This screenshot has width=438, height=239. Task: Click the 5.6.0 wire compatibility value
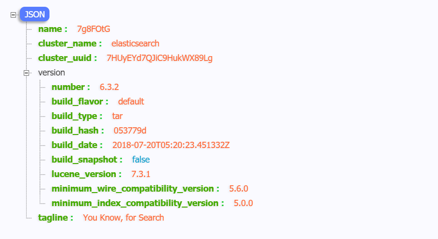[x=239, y=189]
